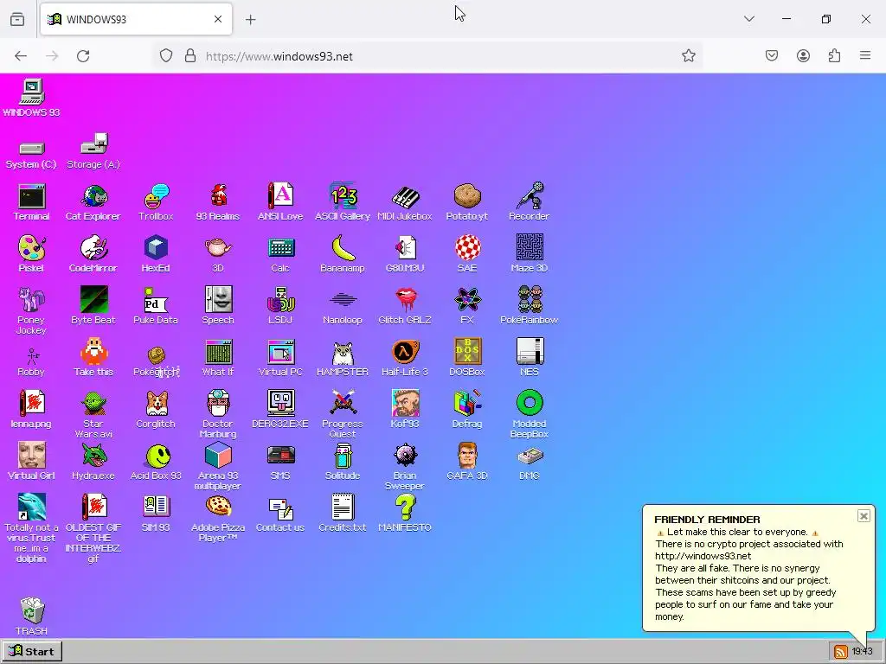Launch Acid Box 93 smiley icon
The height and width of the screenshot is (664, 886).
(x=156, y=456)
